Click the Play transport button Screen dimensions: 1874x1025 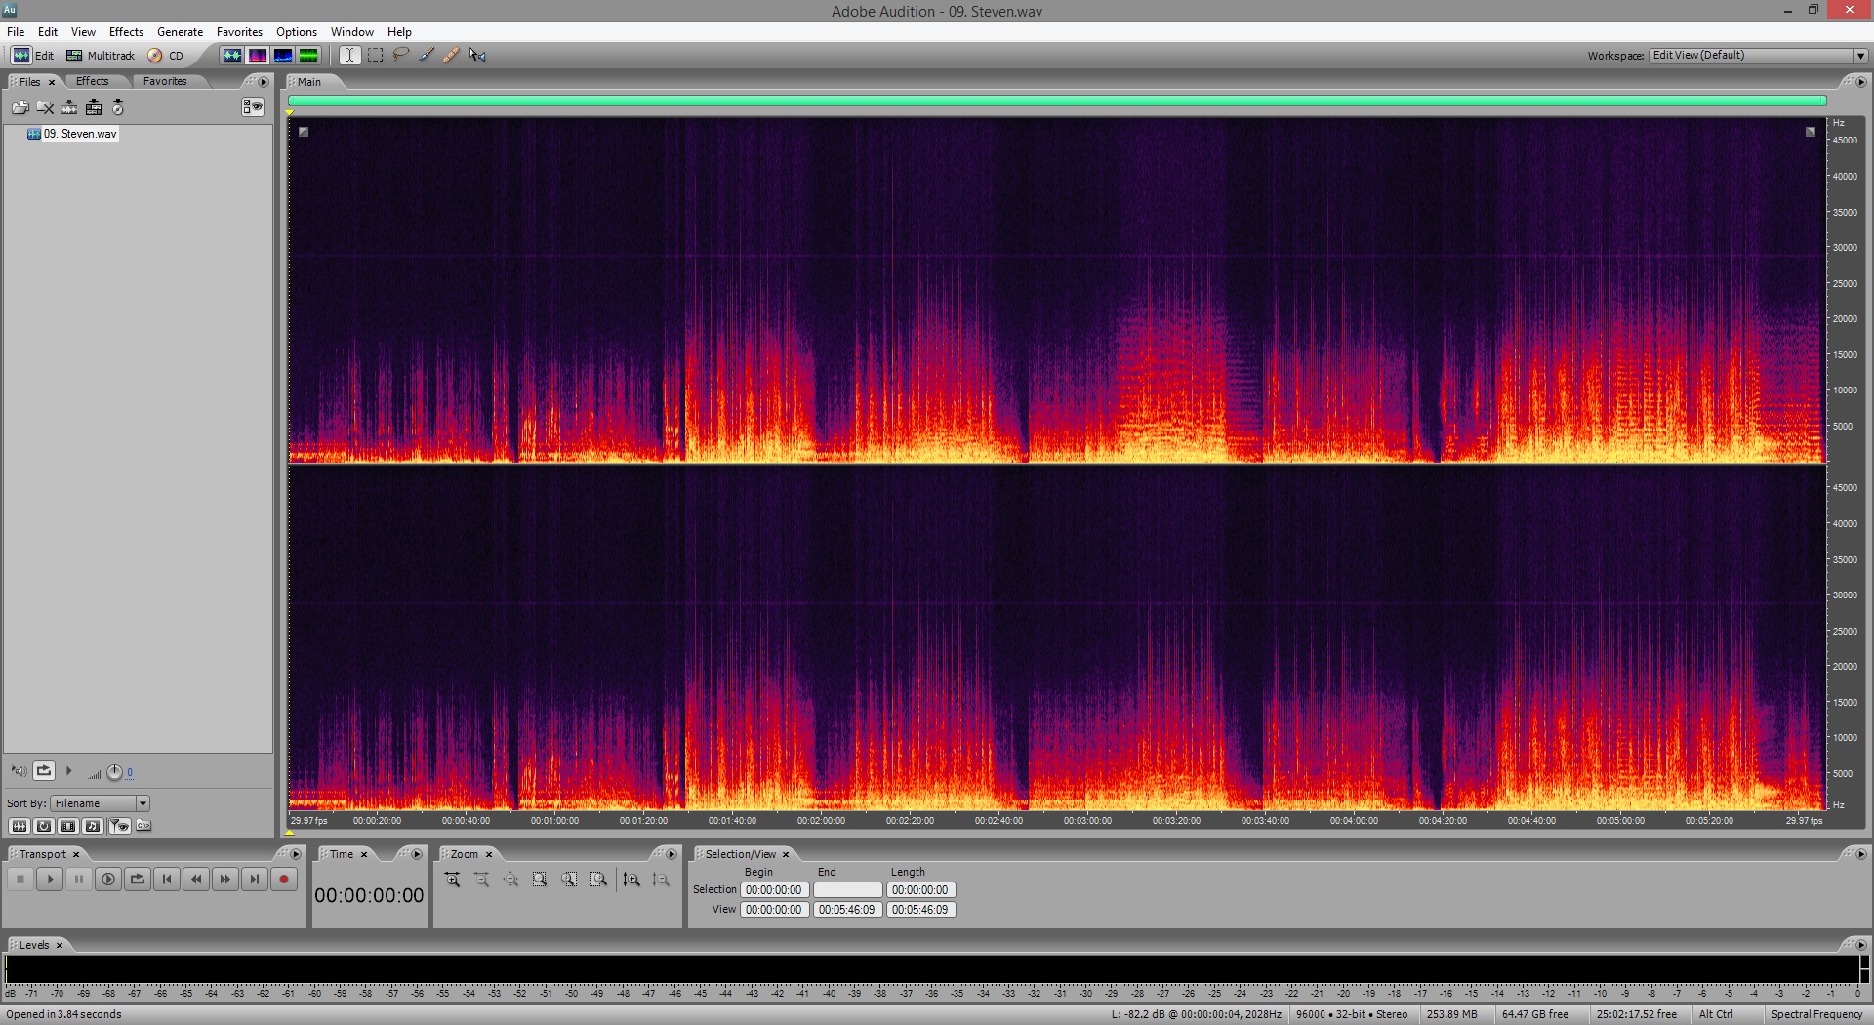50,880
